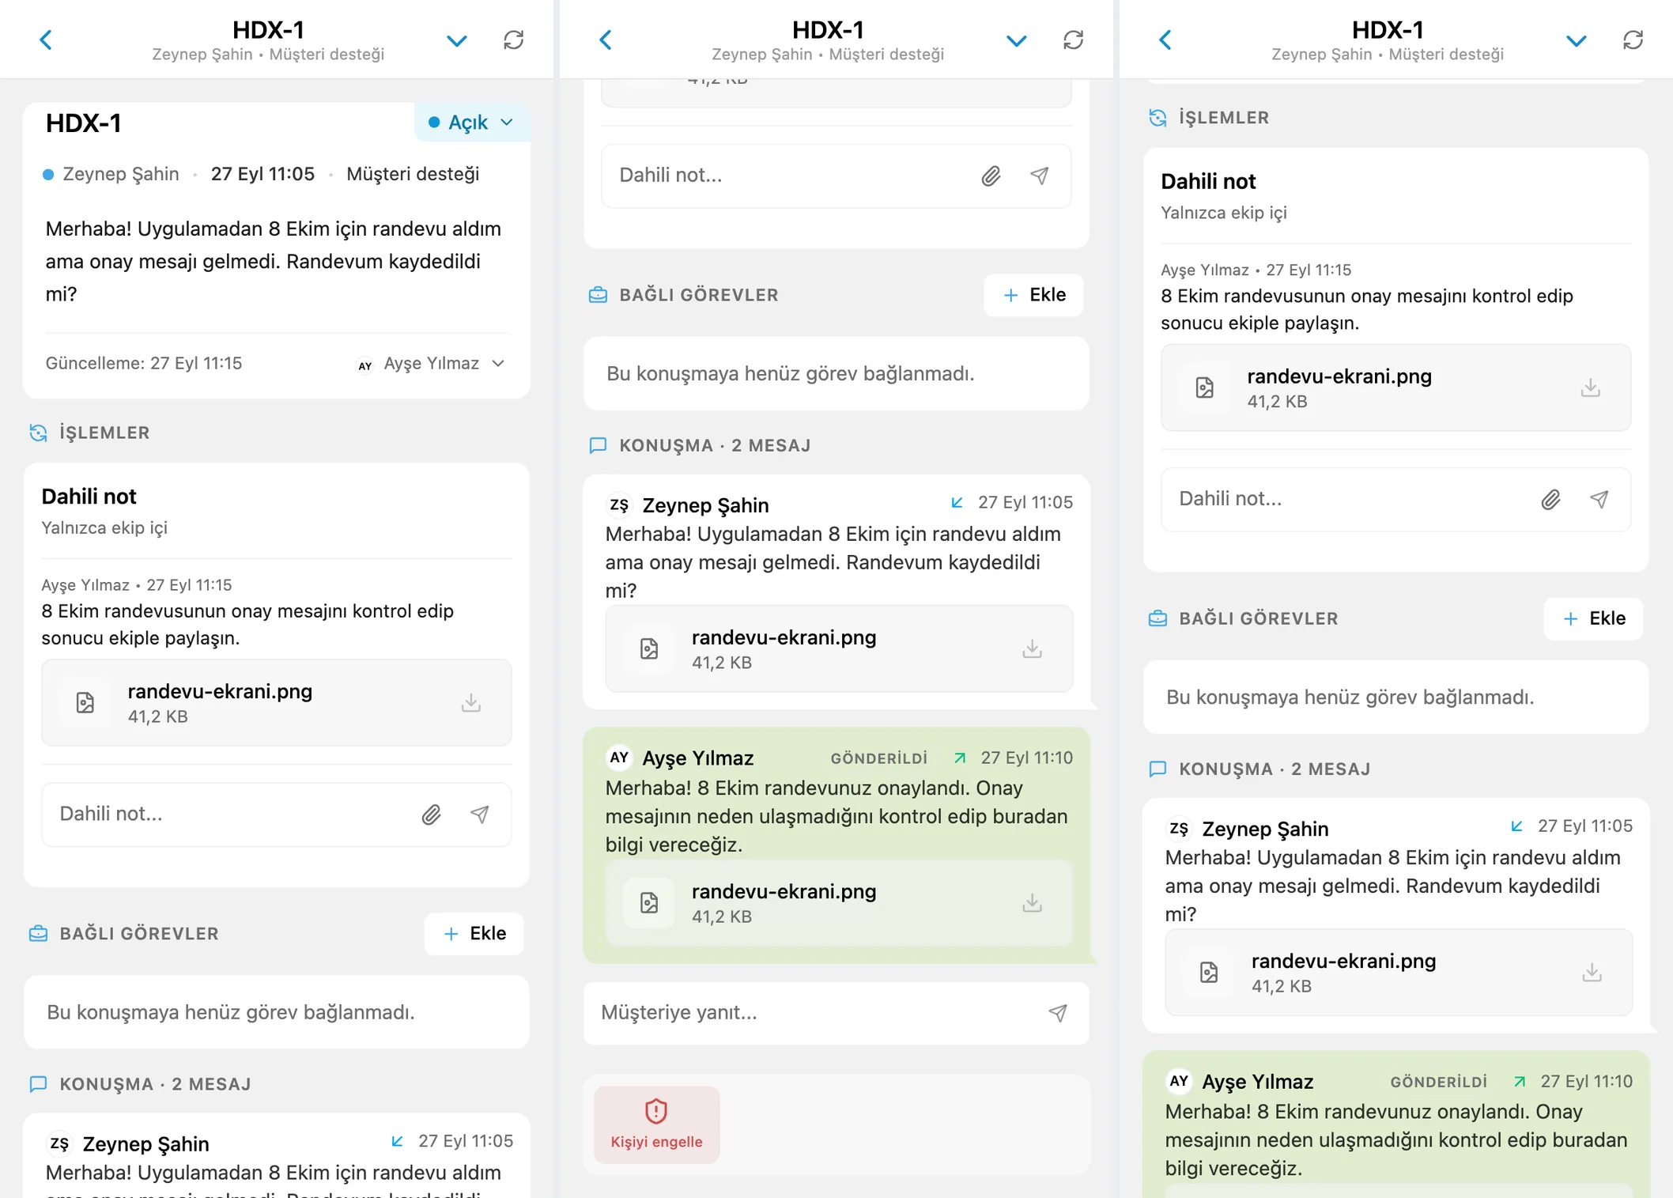Refresh the right panel conversation

1633,40
